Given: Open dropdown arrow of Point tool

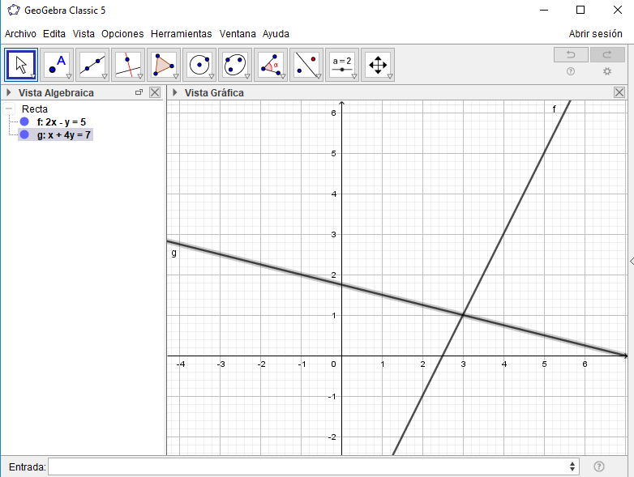Looking at the screenshot, I should point(69,76).
